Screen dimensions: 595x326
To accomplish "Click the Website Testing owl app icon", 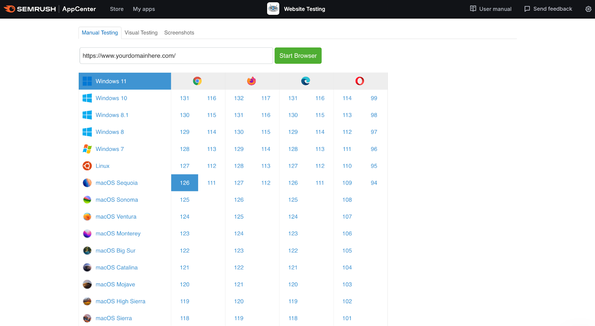I will pyautogui.click(x=273, y=9).
